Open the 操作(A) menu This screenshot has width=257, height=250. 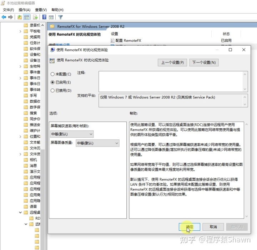tap(24, 10)
